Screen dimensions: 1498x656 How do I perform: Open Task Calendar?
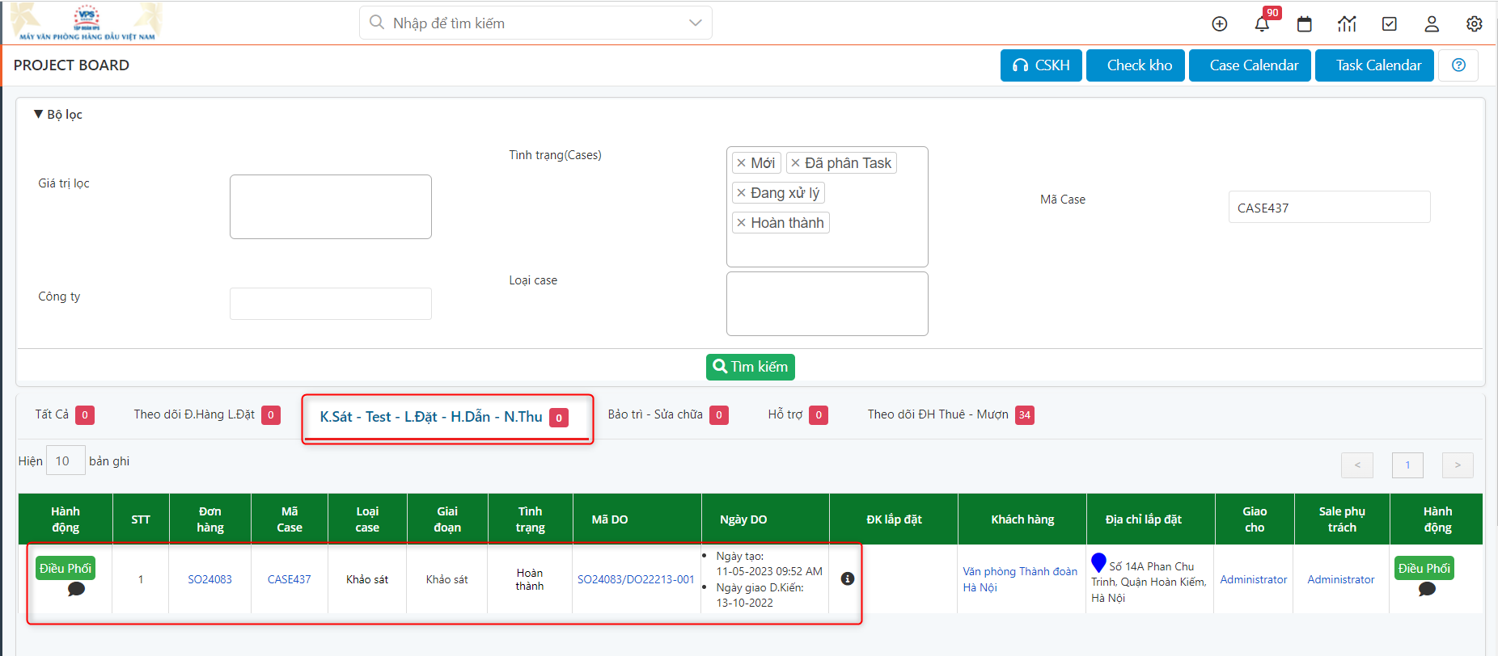tap(1374, 65)
